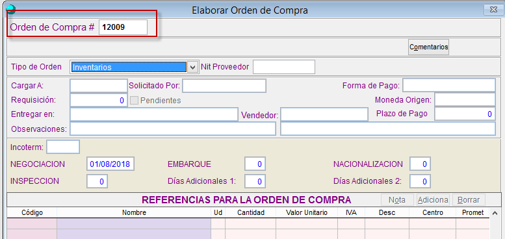Image resolution: width=505 pixels, height=239 pixels.
Task: Focus the Cargar A field
Action: (99, 86)
